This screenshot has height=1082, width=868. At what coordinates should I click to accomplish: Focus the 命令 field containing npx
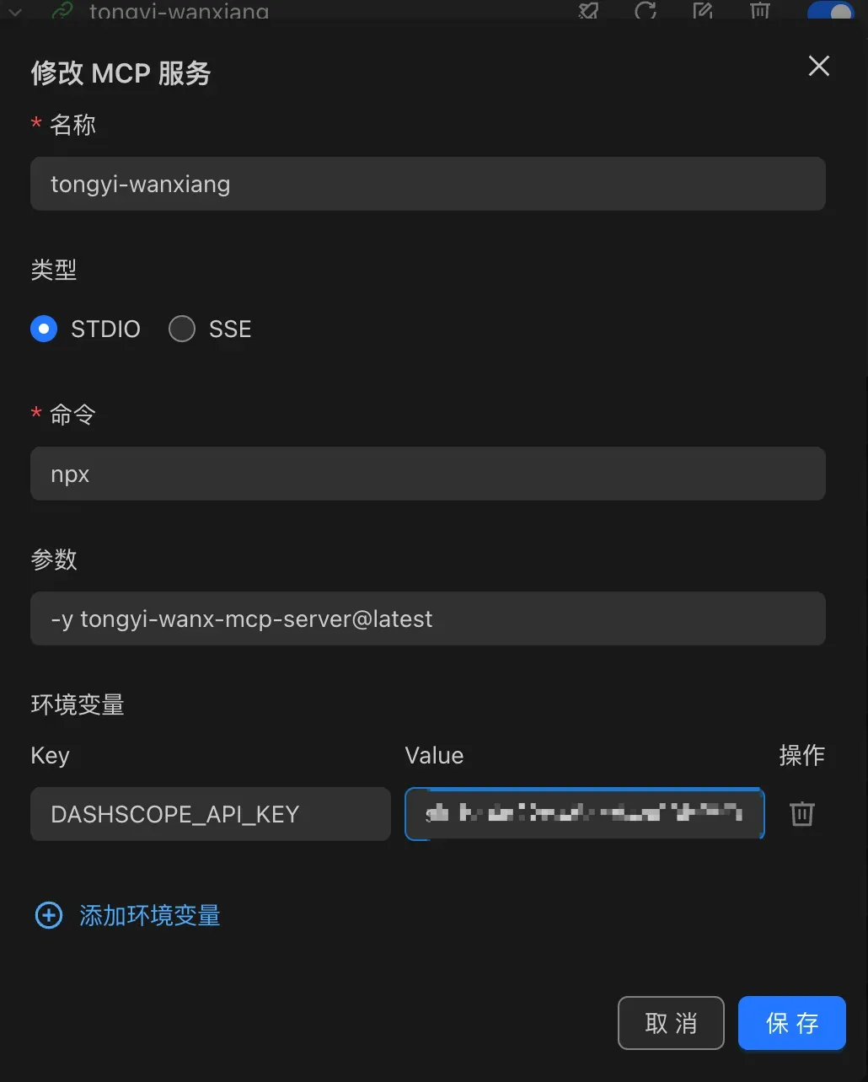click(x=428, y=474)
